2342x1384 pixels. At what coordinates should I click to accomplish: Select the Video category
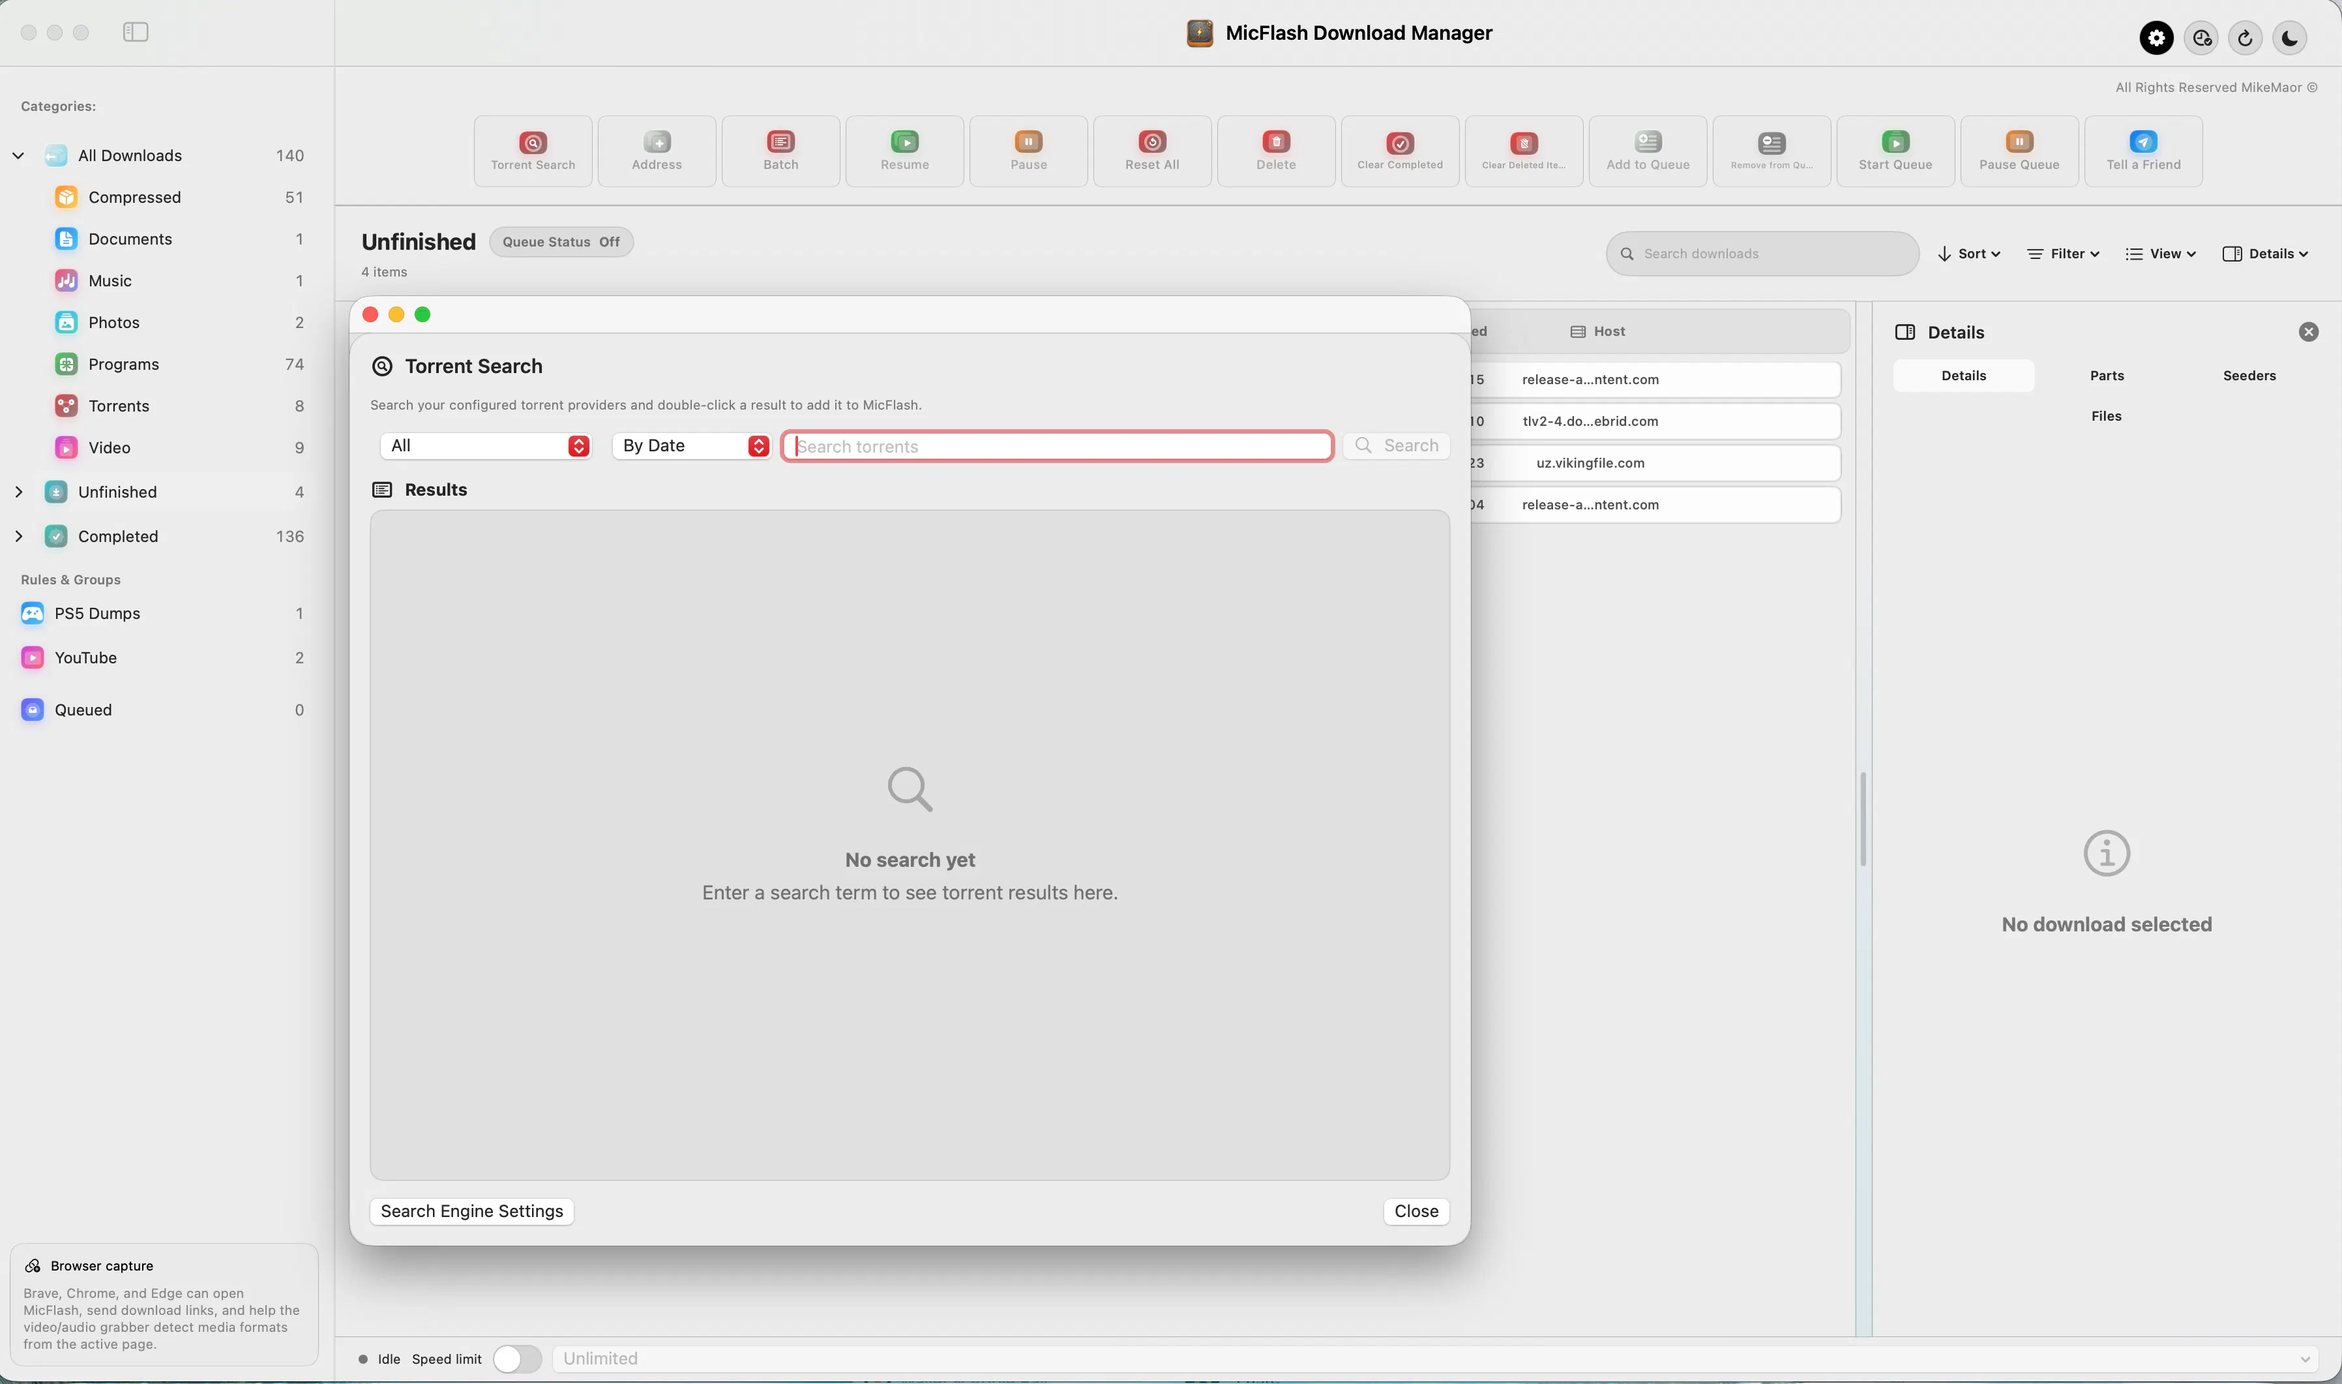pyautogui.click(x=177, y=447)
